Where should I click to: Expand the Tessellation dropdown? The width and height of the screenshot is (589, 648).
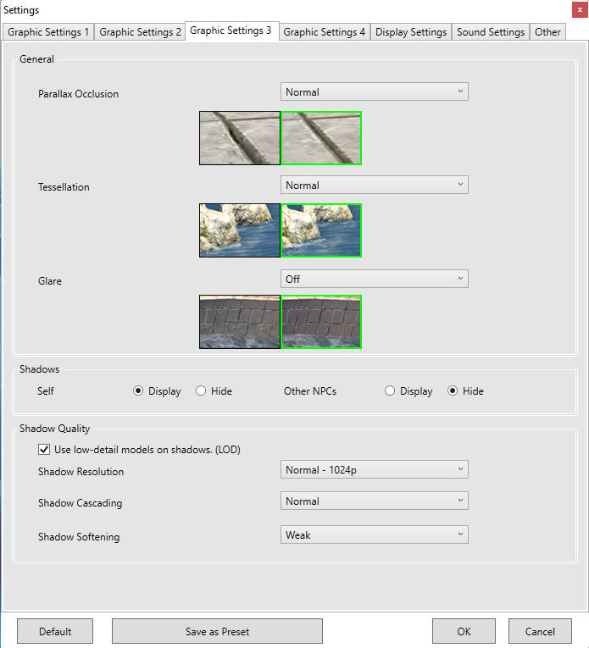point(374,185)
